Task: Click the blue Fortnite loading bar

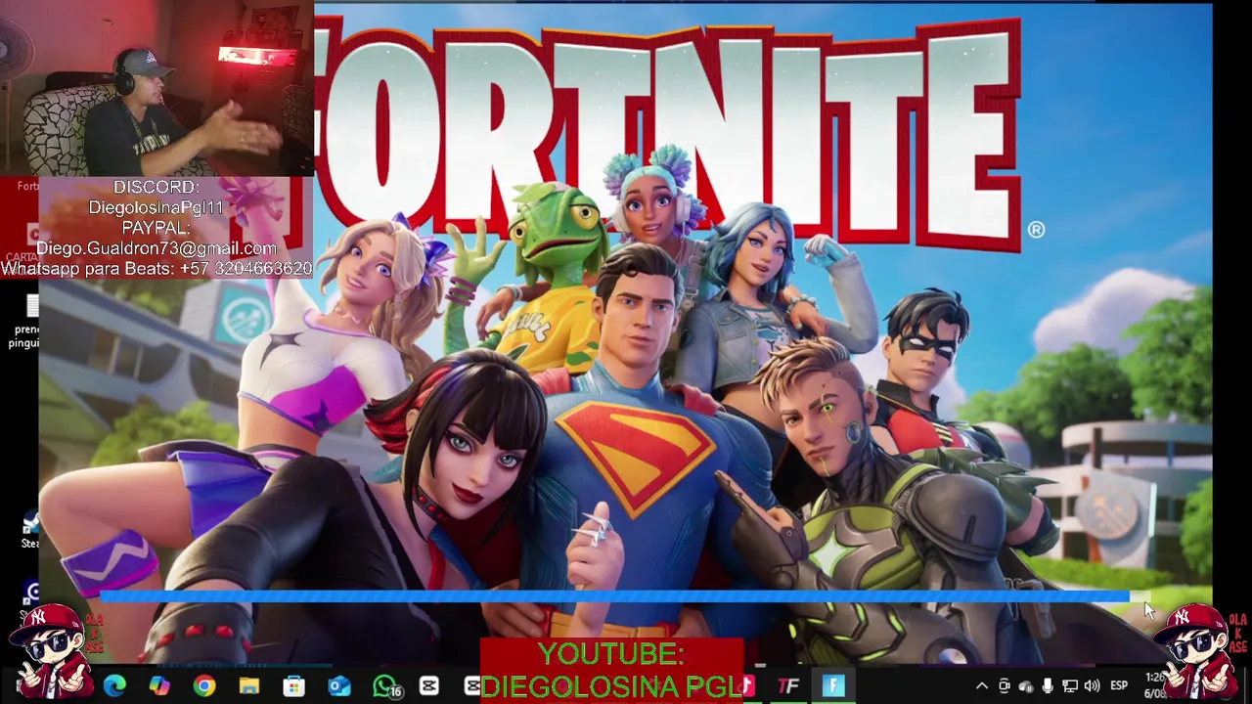Action: point(614,596)
